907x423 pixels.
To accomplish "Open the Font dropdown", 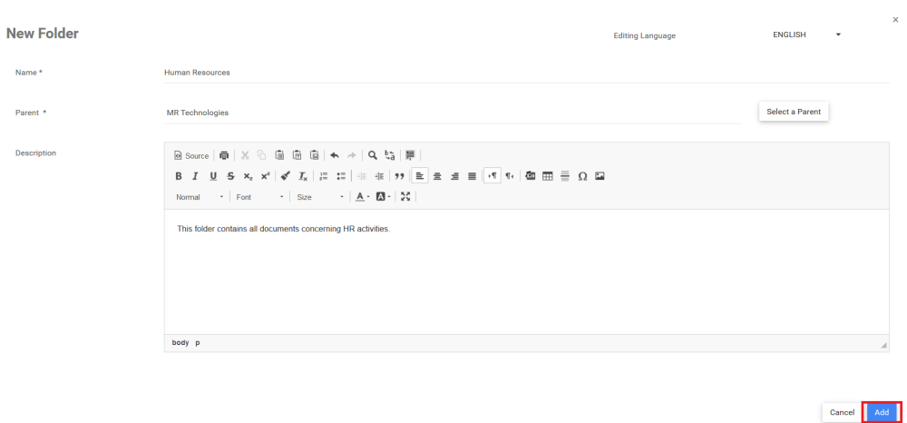I will [x=260, y=197].
